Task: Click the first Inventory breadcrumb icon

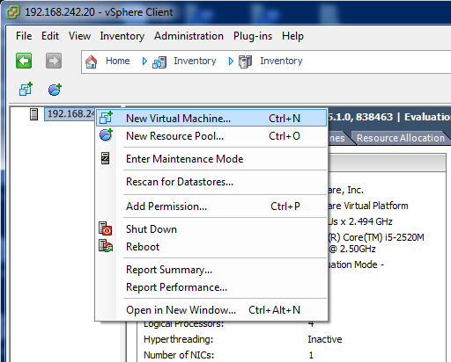Action: point(159,62)
